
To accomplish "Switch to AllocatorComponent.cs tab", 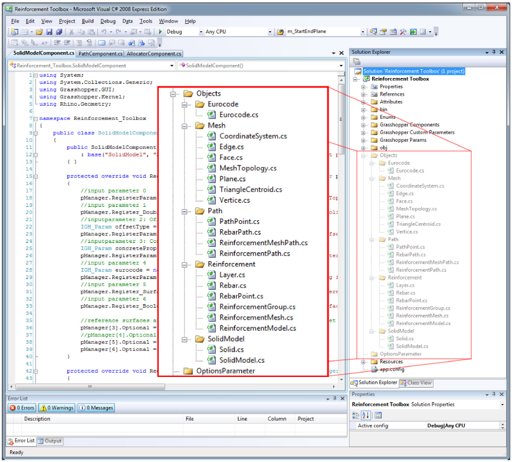I will tap(154, 54).
